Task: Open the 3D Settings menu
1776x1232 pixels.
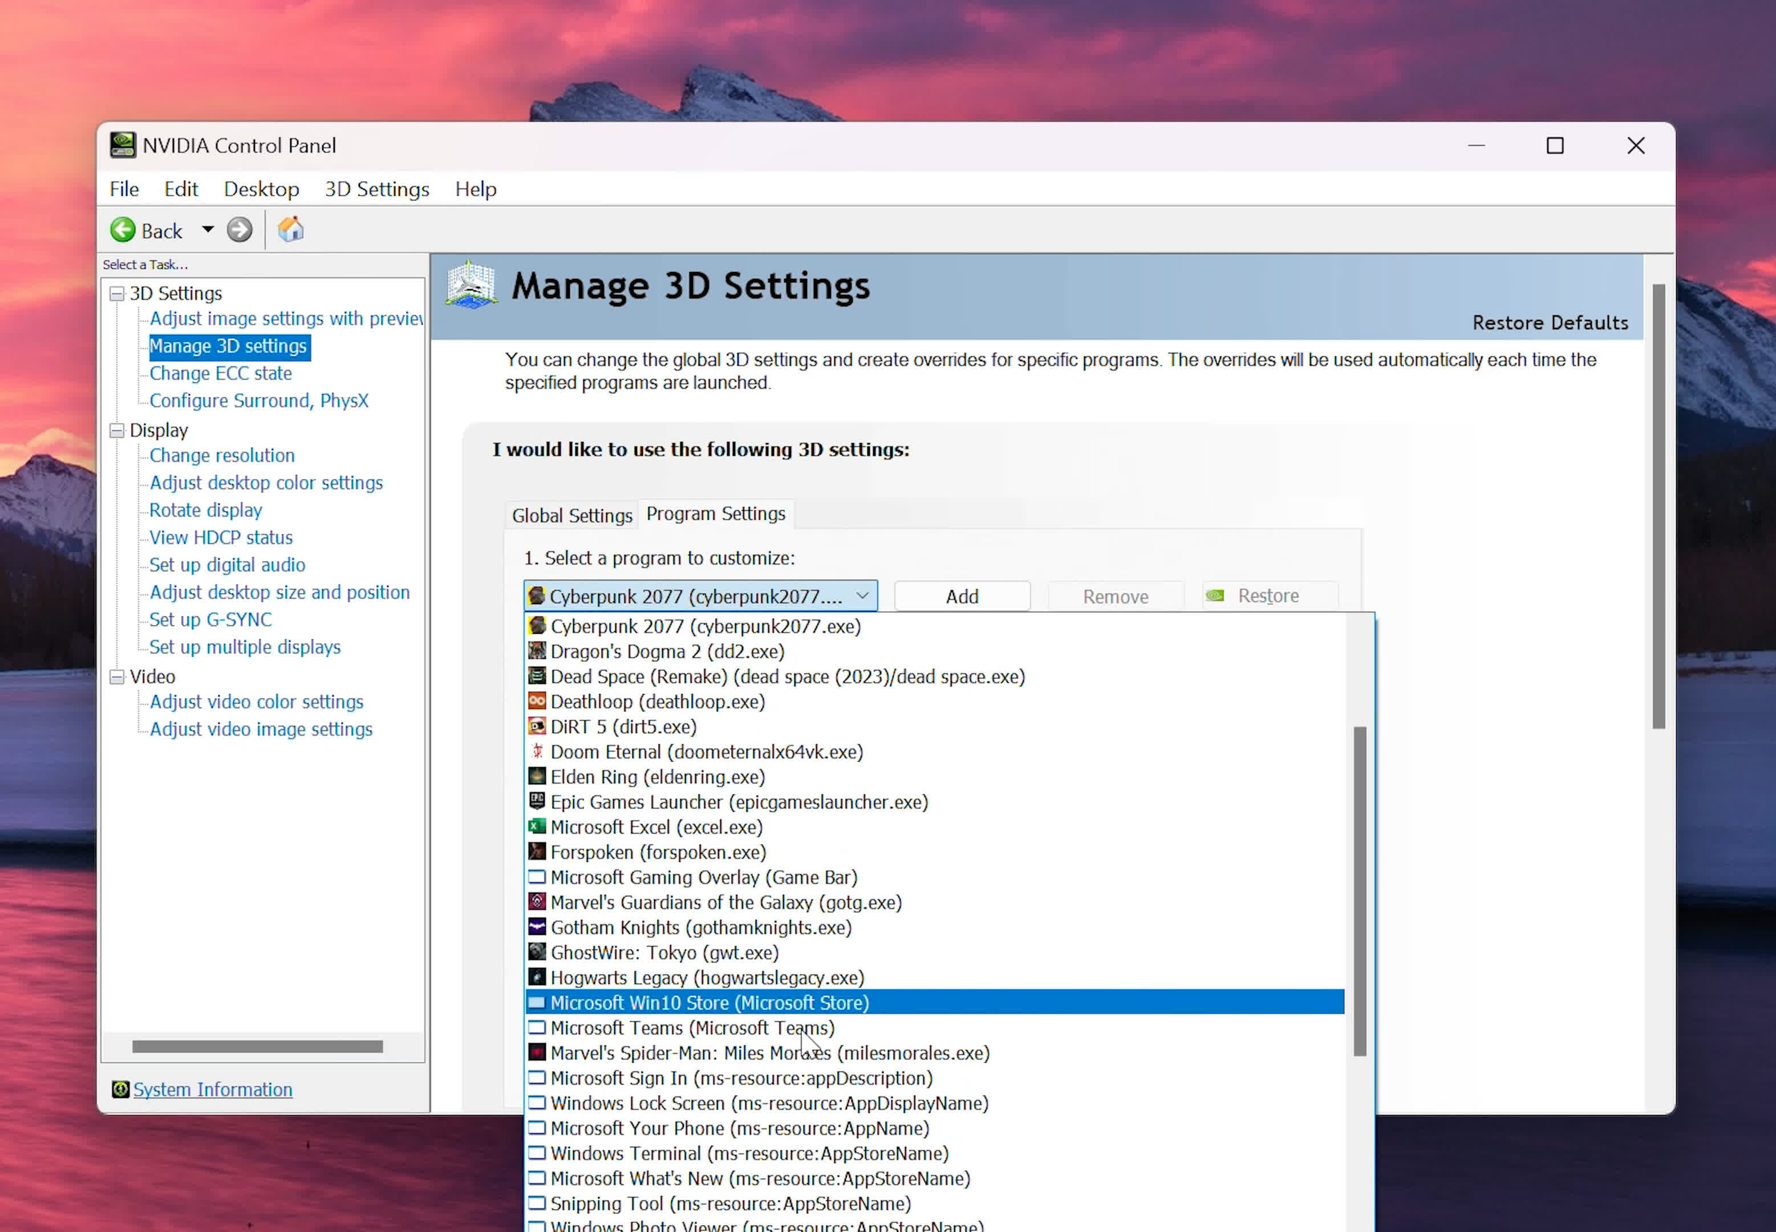Action: click(376, 189)
